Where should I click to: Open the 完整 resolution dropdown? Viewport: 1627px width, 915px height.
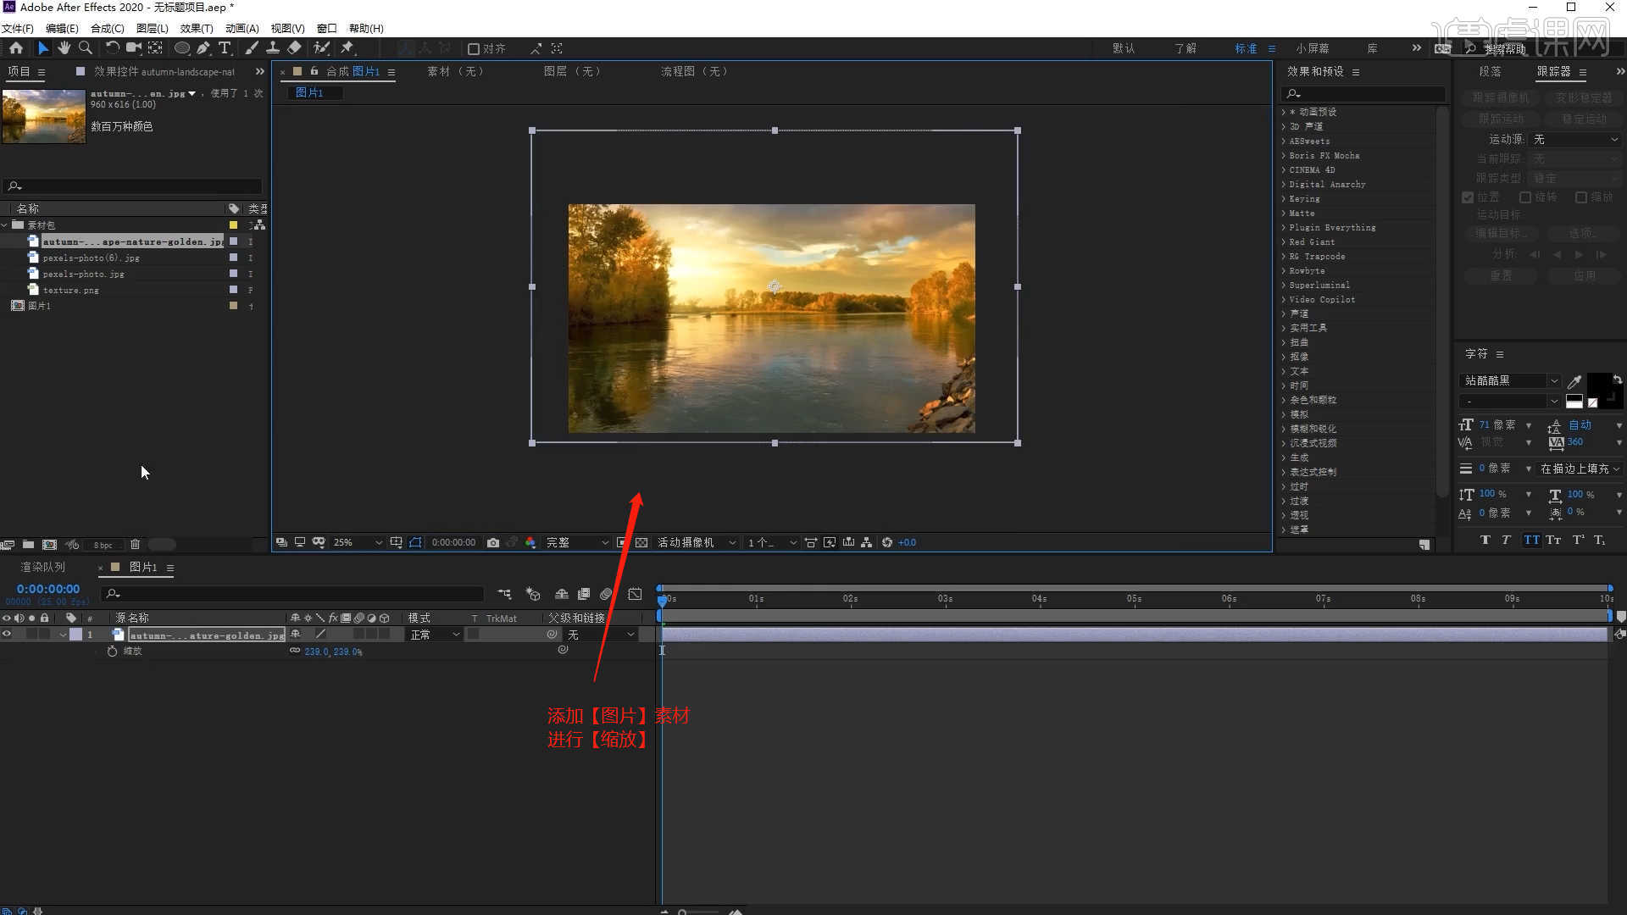577,542
